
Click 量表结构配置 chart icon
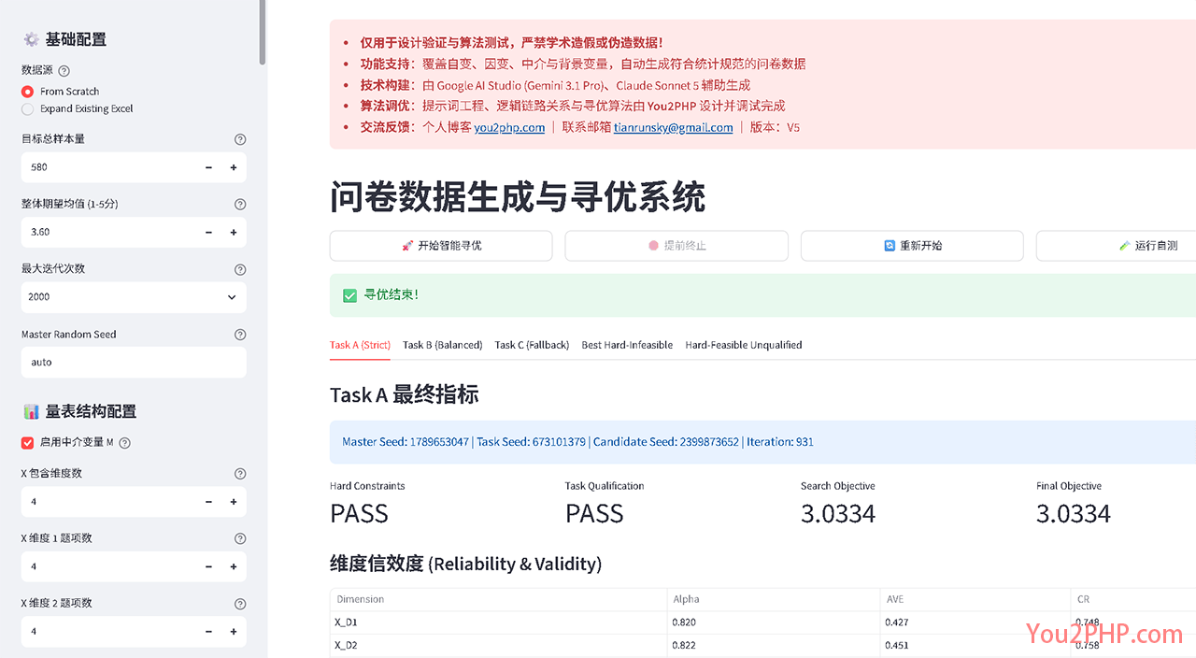point(31,411)
